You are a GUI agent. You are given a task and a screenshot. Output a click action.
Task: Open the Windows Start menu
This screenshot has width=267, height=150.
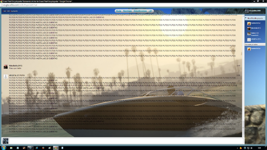4,147
